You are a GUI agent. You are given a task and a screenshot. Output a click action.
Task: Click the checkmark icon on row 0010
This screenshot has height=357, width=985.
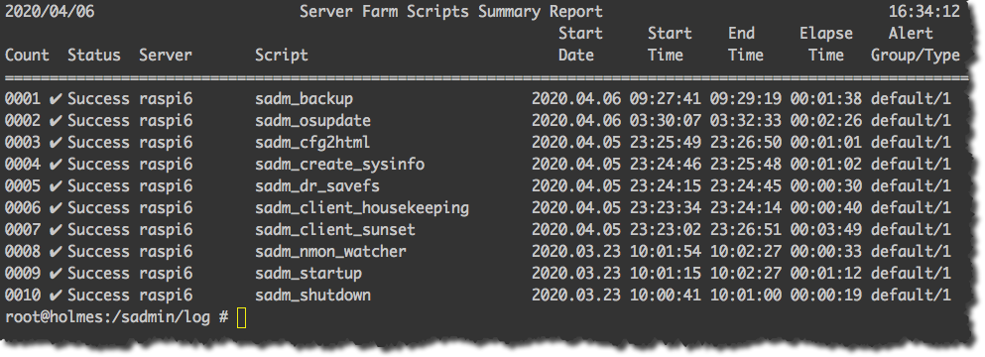pyautogui.click(x=56, y=295)
